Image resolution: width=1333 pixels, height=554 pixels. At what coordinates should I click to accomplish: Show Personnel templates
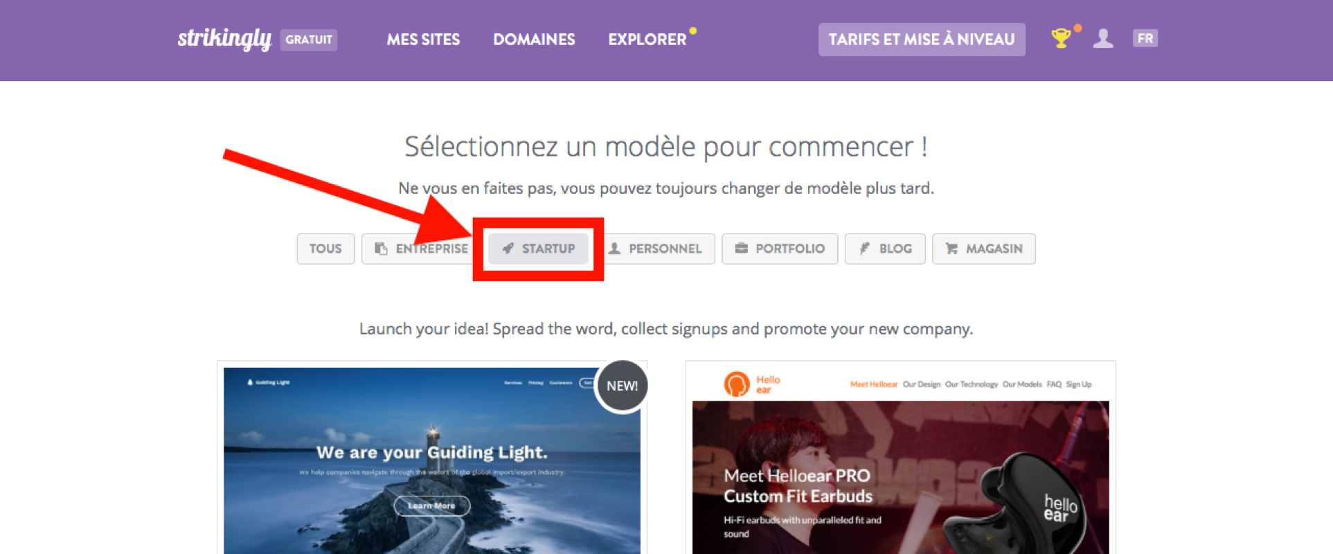coord(655,249)
